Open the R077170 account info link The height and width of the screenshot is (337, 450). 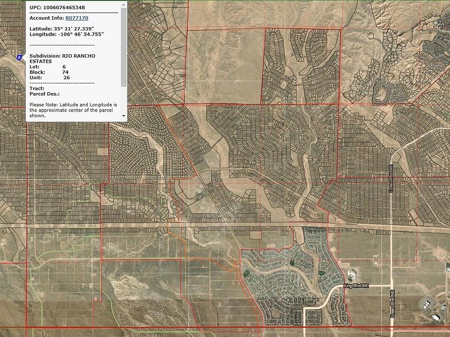pos(76,18)
